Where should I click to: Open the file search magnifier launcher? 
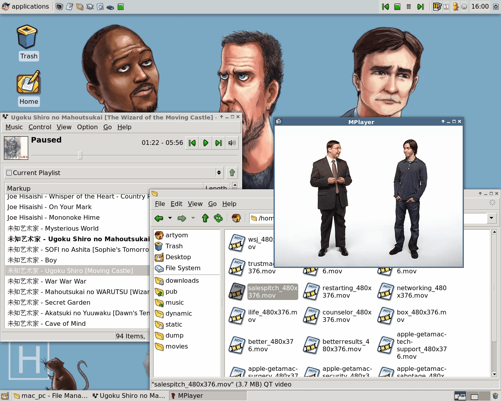100,7
